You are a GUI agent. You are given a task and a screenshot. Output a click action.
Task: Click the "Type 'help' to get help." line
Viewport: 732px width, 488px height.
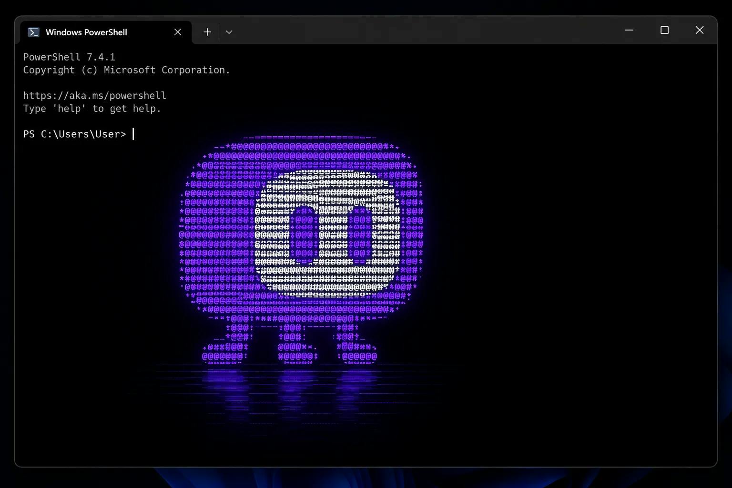click(x=92, y=108)
